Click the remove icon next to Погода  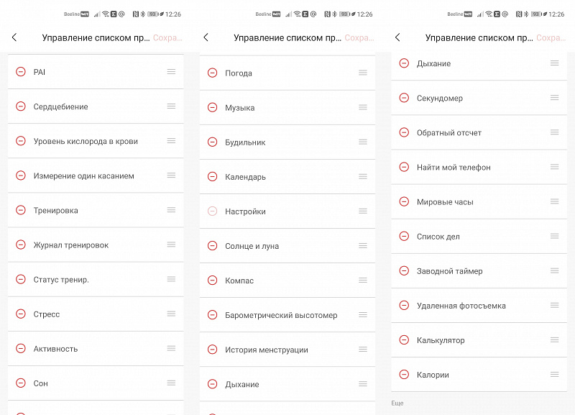[x=212, y=73]
